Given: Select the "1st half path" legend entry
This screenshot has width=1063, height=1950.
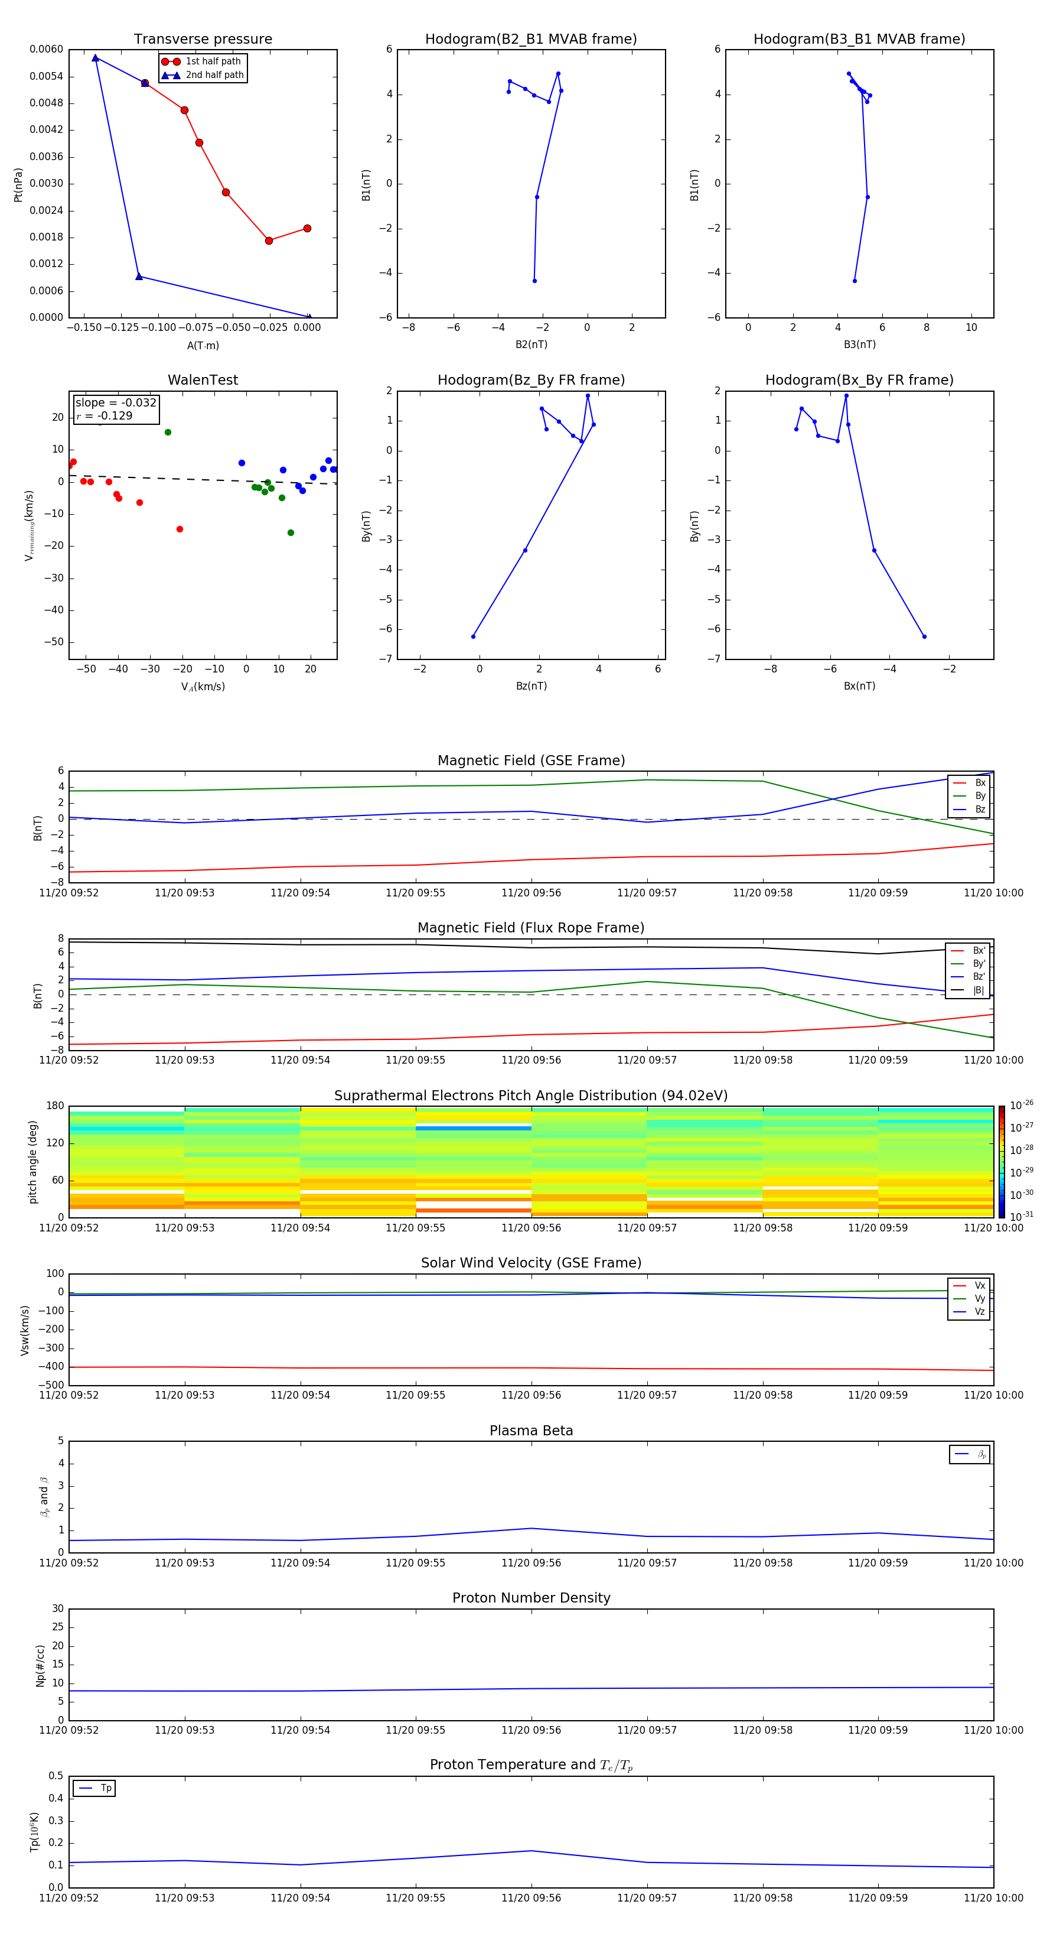Looking at the screenshot, I should [202, 61].
